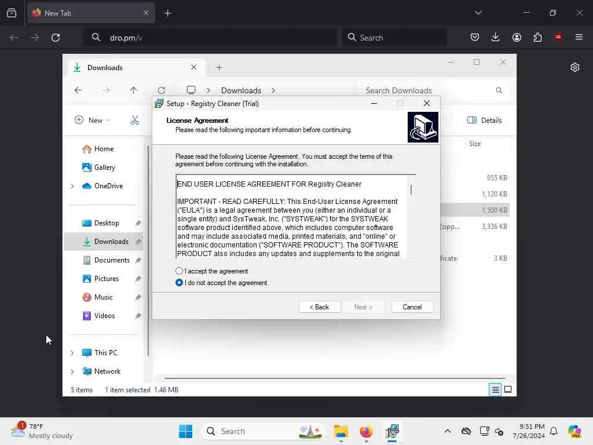Open the Videos quick access folder
This screenshot has height=445, width=593.
(x=98, y=316)
